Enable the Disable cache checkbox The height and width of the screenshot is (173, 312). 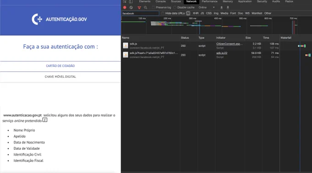(x=175, y=7)
